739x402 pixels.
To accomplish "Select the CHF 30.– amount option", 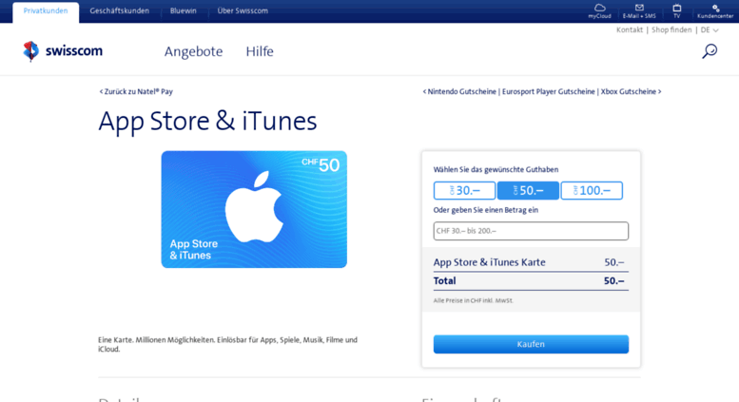I will [x=464, y=191].
